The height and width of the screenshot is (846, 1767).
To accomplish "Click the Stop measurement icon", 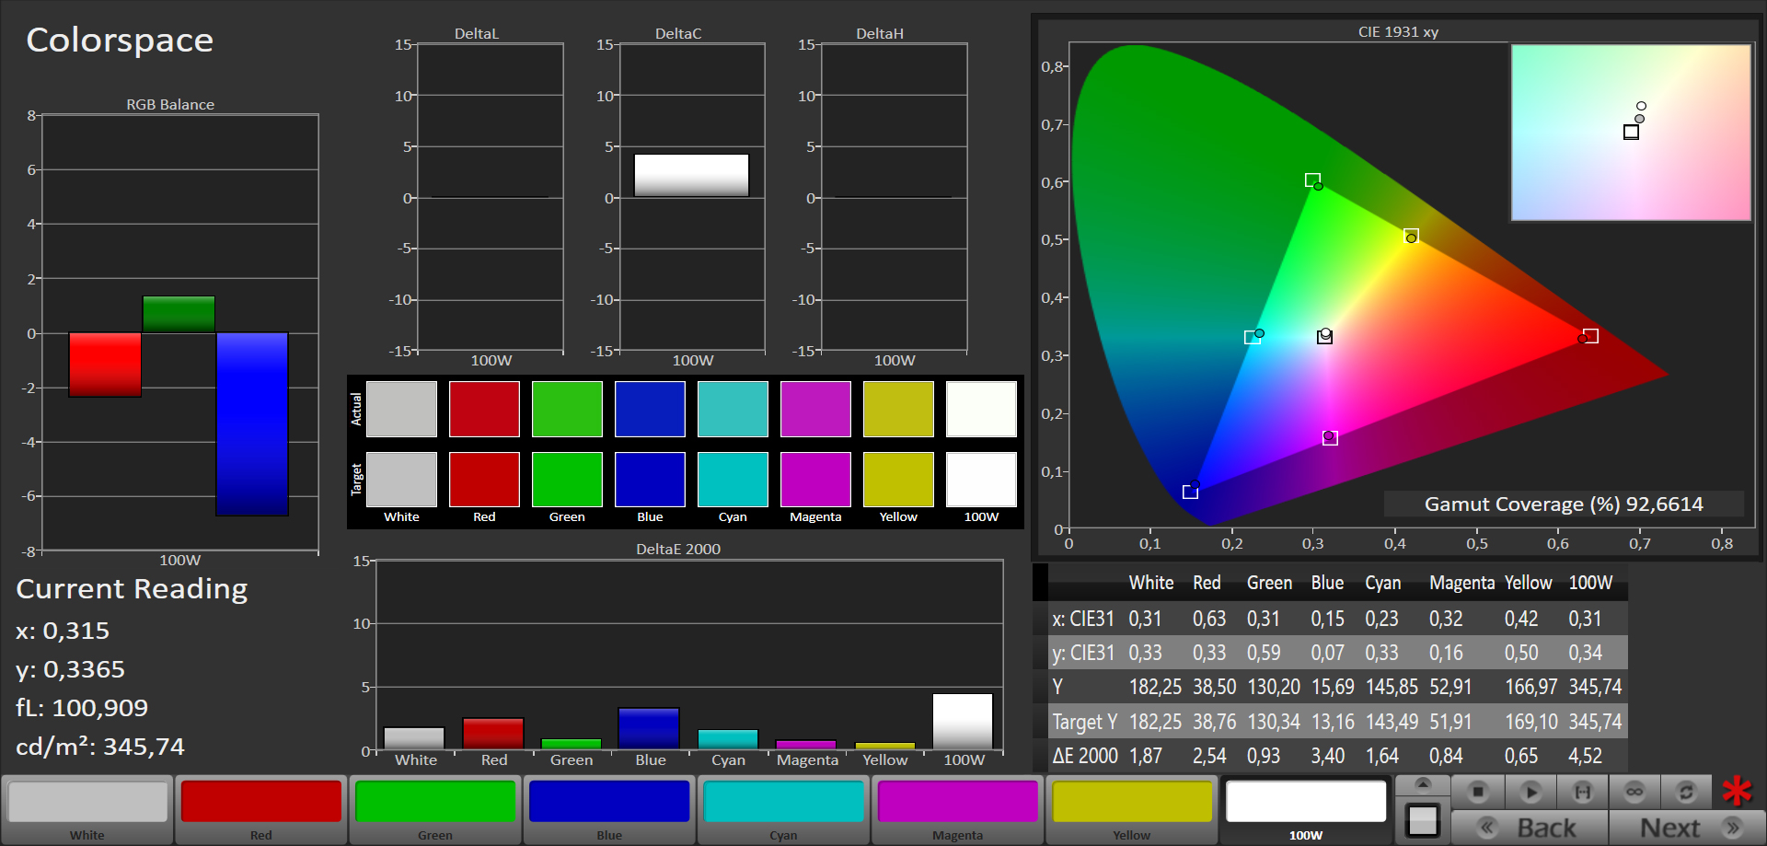I will (x=1478, y=792).
